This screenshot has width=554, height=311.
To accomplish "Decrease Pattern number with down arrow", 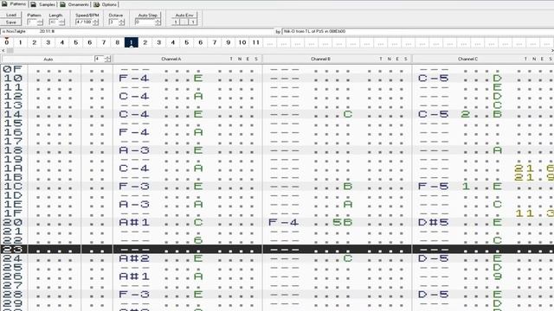I will point(40,24).
